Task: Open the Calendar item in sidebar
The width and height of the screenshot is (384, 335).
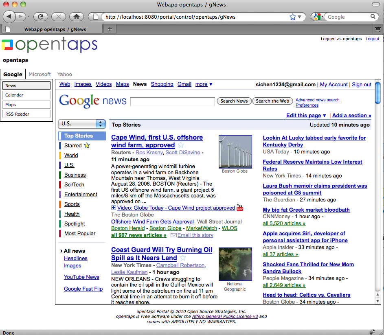Action: (x=26, y=95)
